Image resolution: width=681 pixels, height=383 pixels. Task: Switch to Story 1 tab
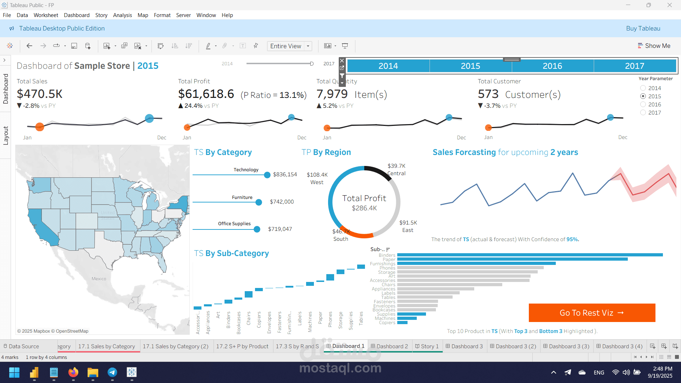[427, 346]
